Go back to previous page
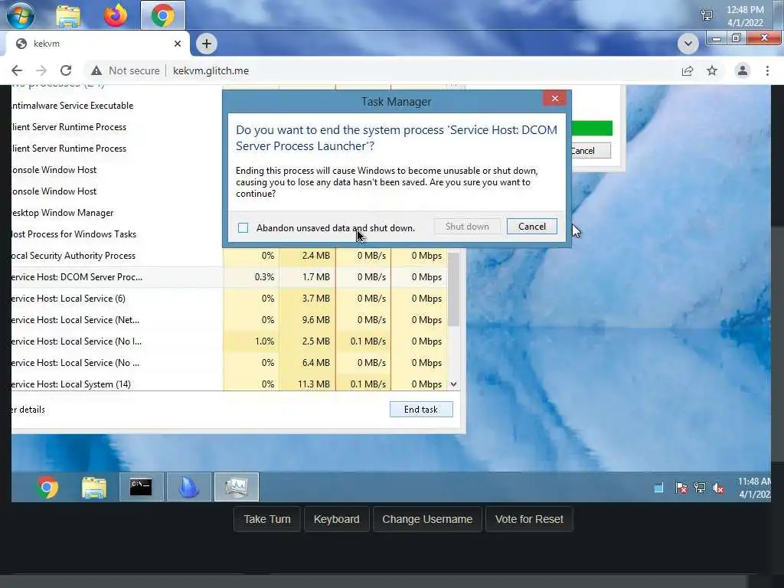The height and width of the screenshot is (588, 784). coord(17,70)
